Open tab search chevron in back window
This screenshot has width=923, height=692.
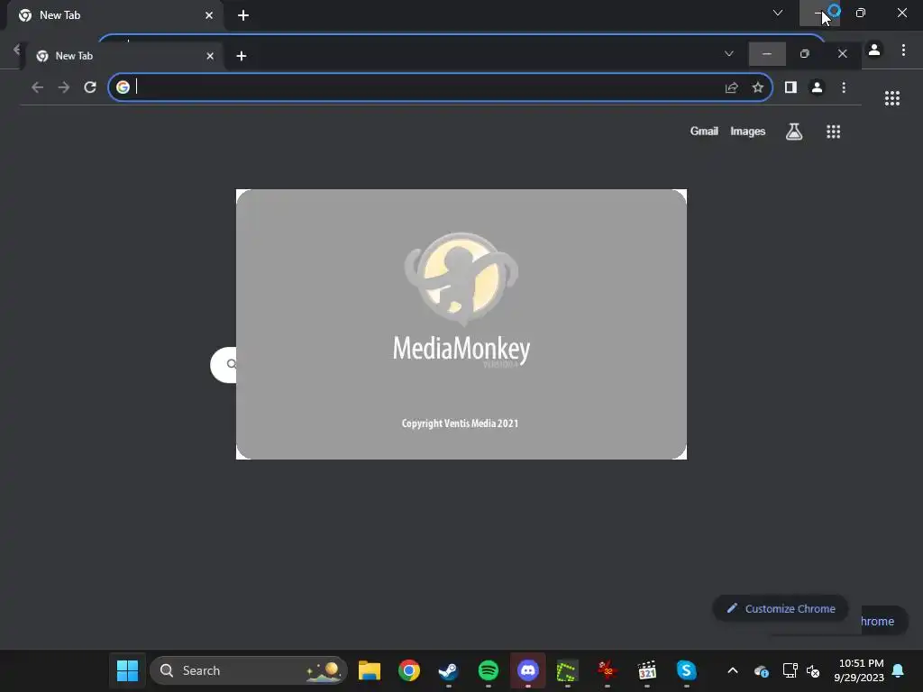pyautogui.click(x=778, y=13)
